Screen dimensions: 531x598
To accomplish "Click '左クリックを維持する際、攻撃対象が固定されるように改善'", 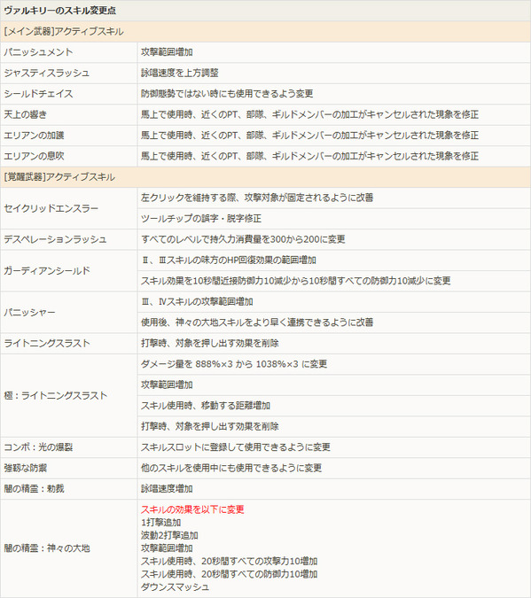I will point(257,198).
